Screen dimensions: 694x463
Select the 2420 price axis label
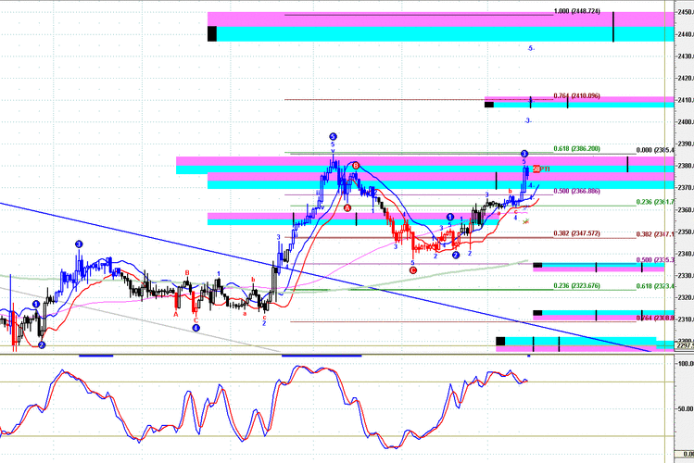[685, 79]
